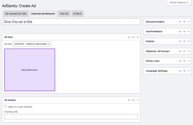This screenshot has height=125, width=193.
Task: Collapse the Ad Size panel with its triangle toggle
Action: click(138, 37)
